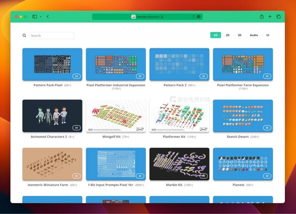The height and width of the screenshot is (214, 296).
Task: Open Animated Characters 3 thumbnail
Action: [x=52, y=116]
